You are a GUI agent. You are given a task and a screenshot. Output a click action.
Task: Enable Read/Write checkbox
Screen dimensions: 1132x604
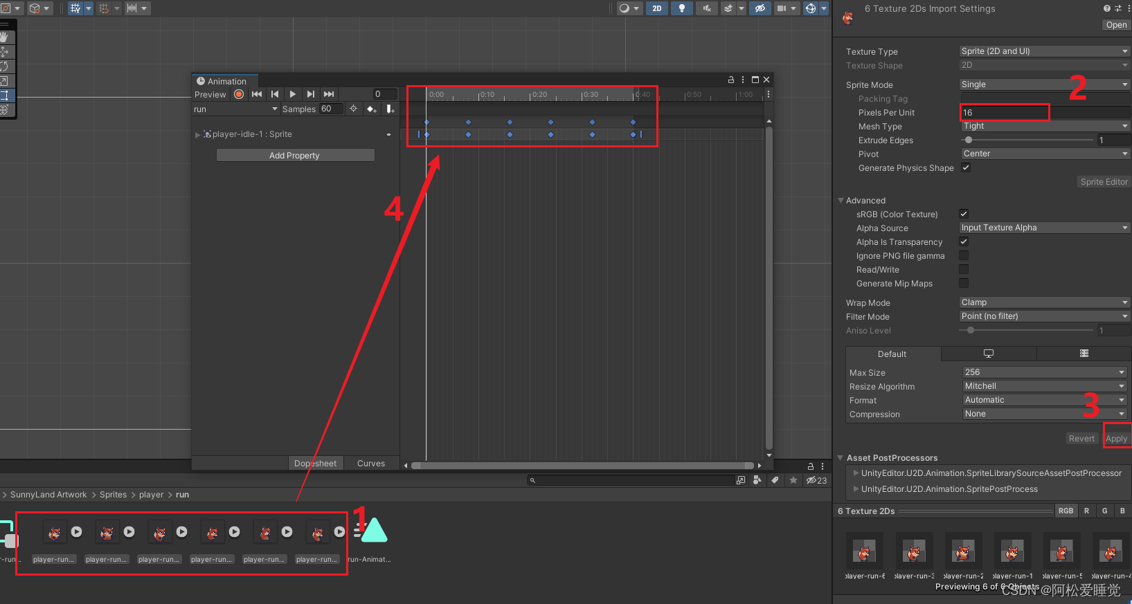tap(964, 269)
